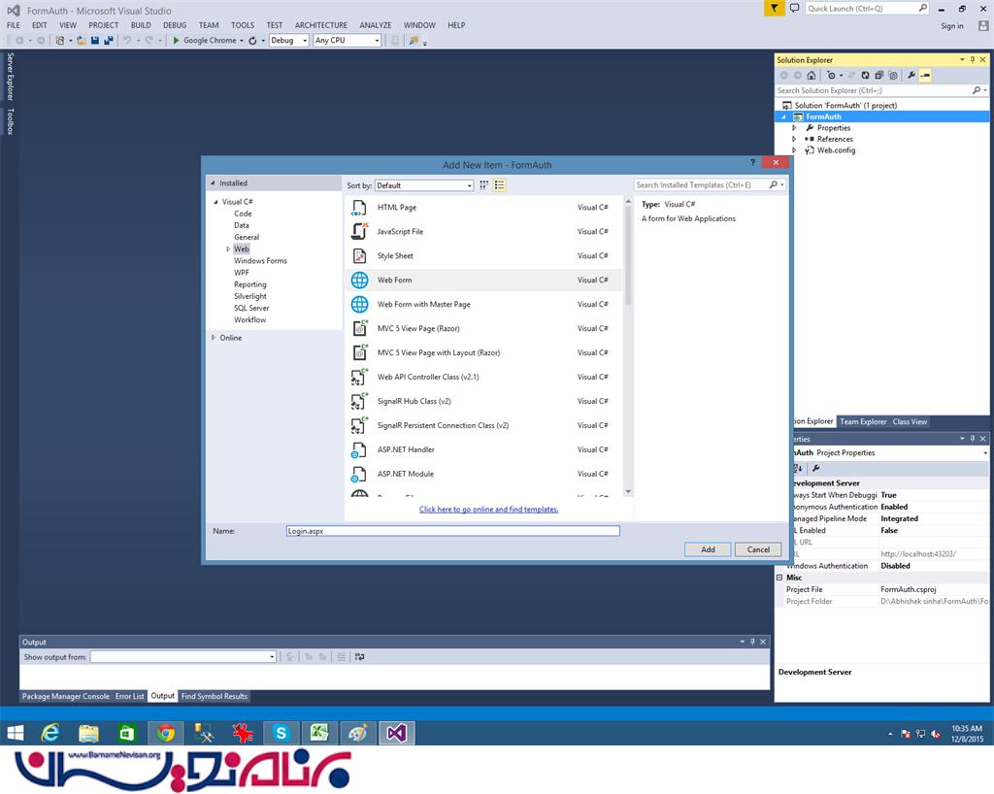Click Collapse All in Solution Explorer

(878, 76)
